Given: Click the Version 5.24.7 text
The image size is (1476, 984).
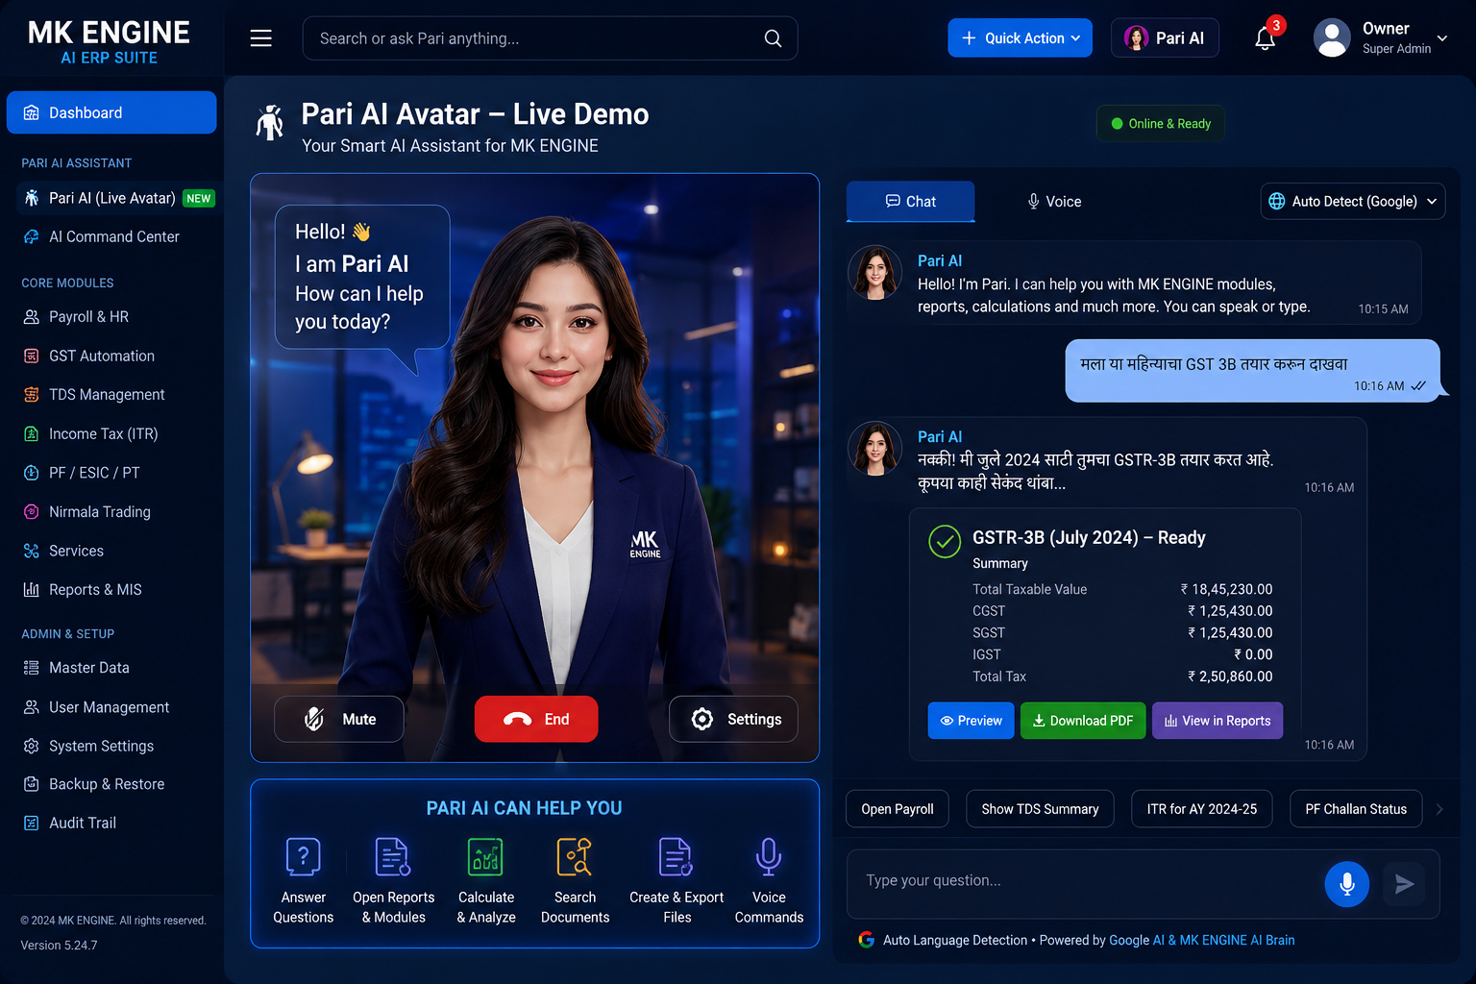Looking at the screenshot, I should [x=59, y=946].
